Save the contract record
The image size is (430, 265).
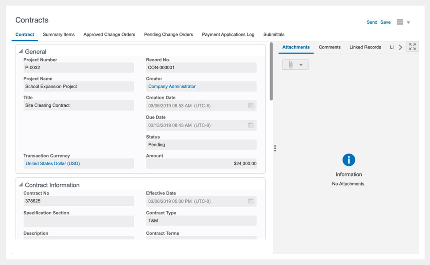[x=385, y=22]
